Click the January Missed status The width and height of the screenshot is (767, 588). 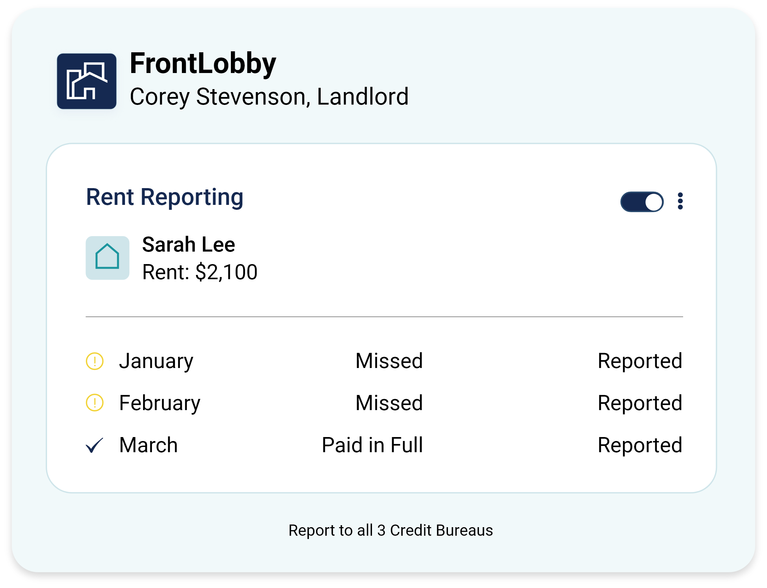click(389, 361)
